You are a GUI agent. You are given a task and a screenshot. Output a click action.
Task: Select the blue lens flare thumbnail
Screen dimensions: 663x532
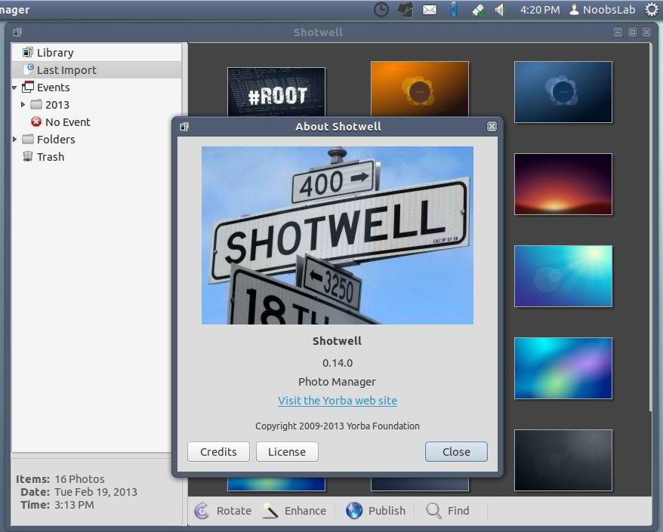(563, 276)
